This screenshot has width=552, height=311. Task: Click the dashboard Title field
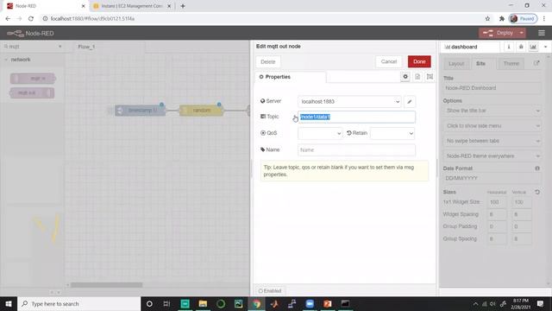[492, 88]
